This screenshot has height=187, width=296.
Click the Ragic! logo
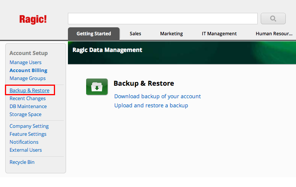point(33,19)
